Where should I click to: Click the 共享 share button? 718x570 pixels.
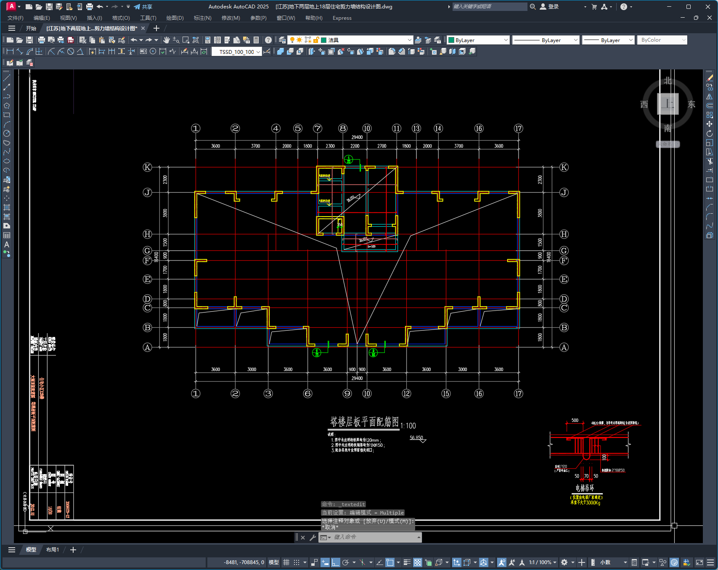pos(143,7)
